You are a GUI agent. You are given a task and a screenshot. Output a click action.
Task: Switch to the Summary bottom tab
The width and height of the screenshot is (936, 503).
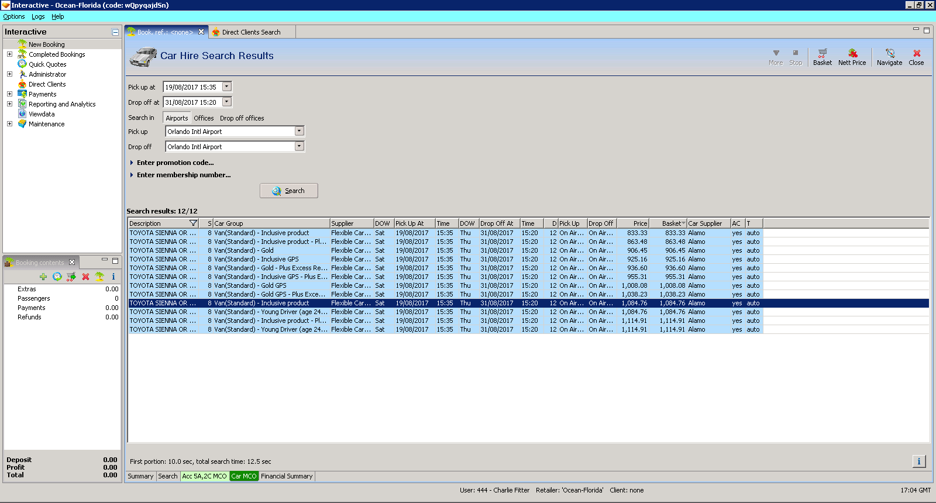click(x=140, y=476)
